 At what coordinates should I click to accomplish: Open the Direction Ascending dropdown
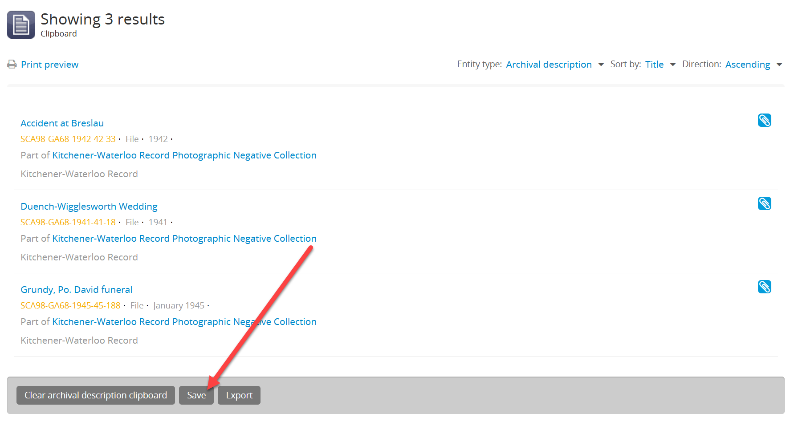(x=747, y=65)
